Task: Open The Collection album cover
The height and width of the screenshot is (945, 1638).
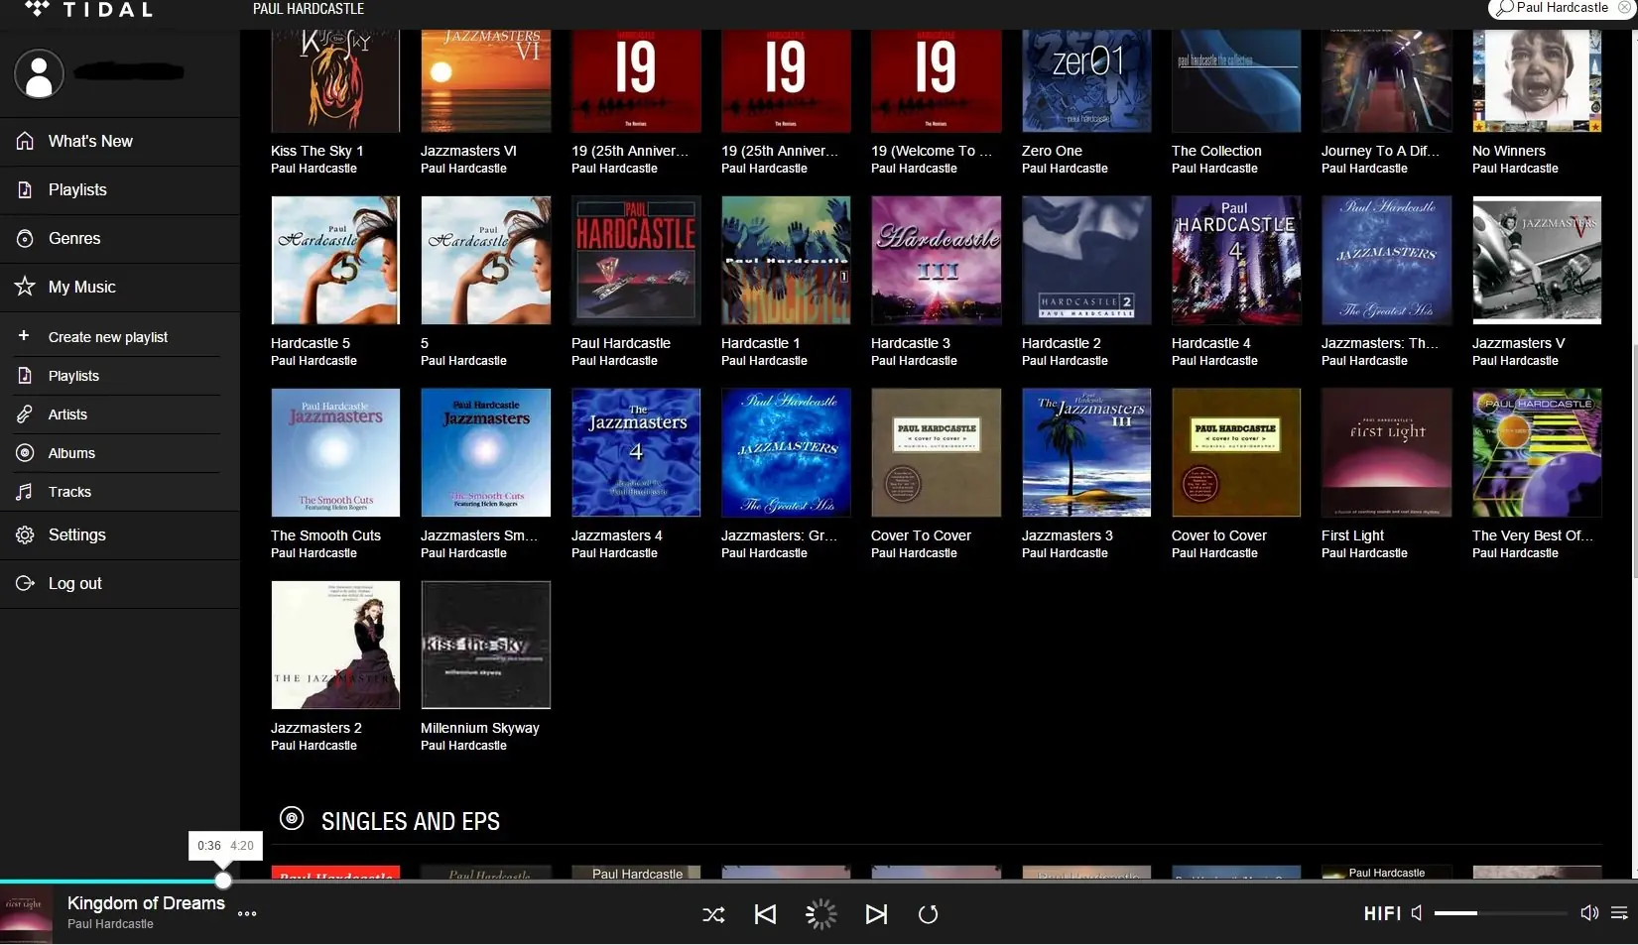Action: coord(1236,80)
